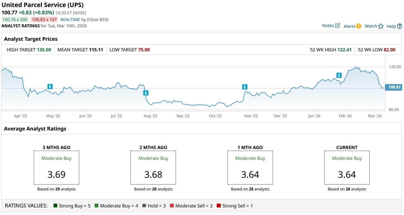Click the gray Hold legend swatch
Image resolution: width=404 pixels, height=215 pixels.
pyautogui.click(x=144, y=206)
